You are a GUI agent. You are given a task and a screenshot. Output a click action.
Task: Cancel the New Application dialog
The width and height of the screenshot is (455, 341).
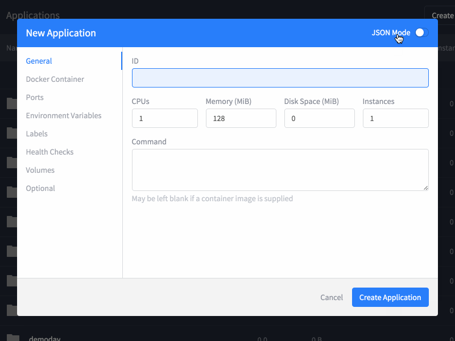point(332,297)
